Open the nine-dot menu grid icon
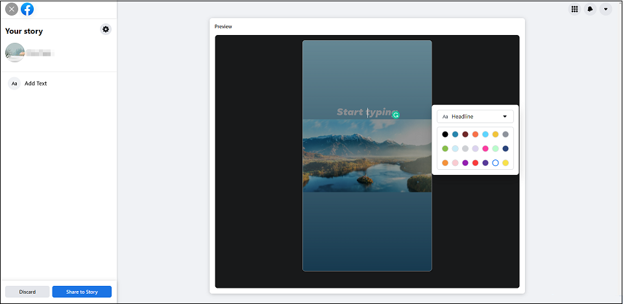The image size is (623, 304). click(574, 9)
